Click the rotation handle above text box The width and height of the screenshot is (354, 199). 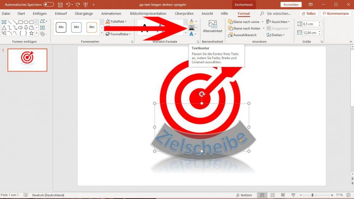(x=201, y=94)
